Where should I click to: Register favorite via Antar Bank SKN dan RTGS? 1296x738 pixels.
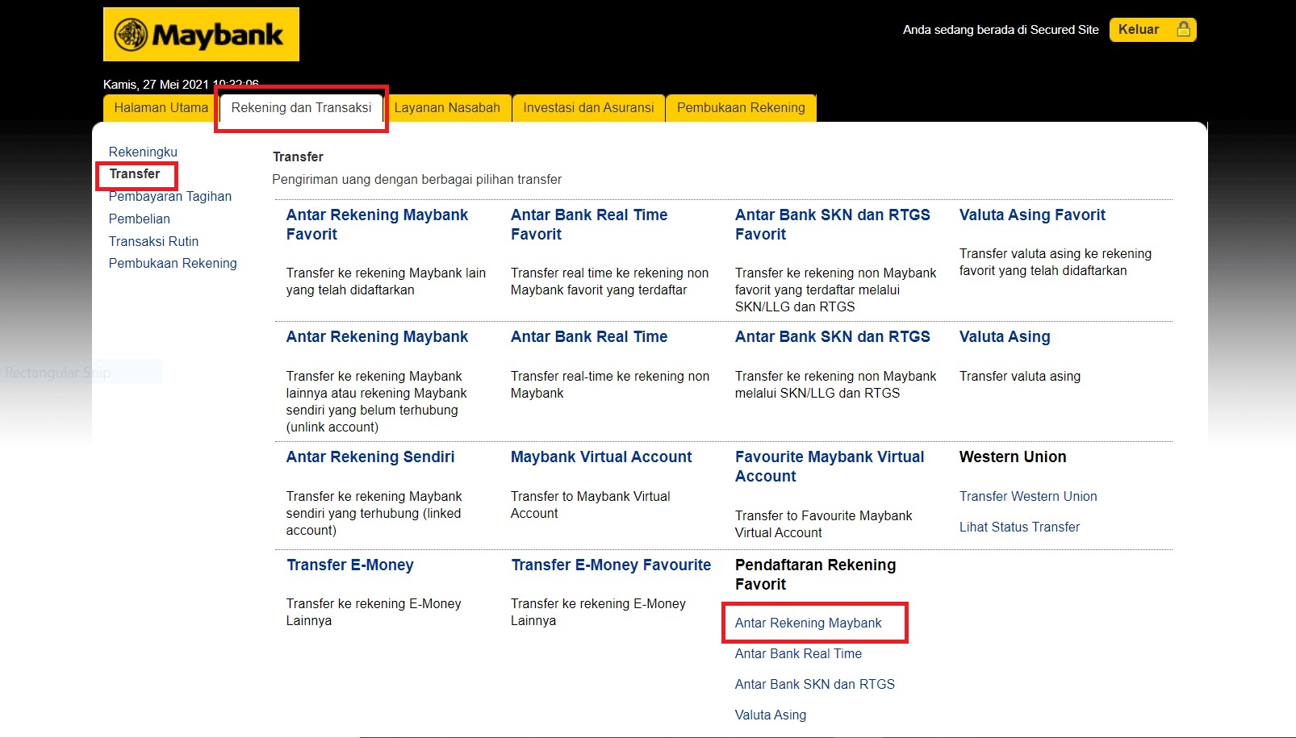click(814, 685)
